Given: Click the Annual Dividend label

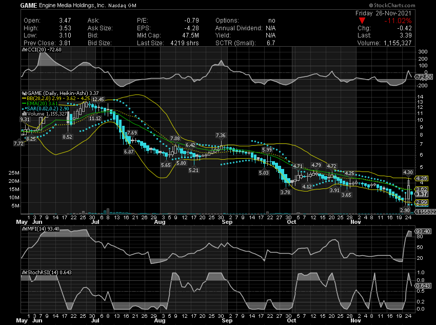Looking at the screenshot, I should 239,28.
